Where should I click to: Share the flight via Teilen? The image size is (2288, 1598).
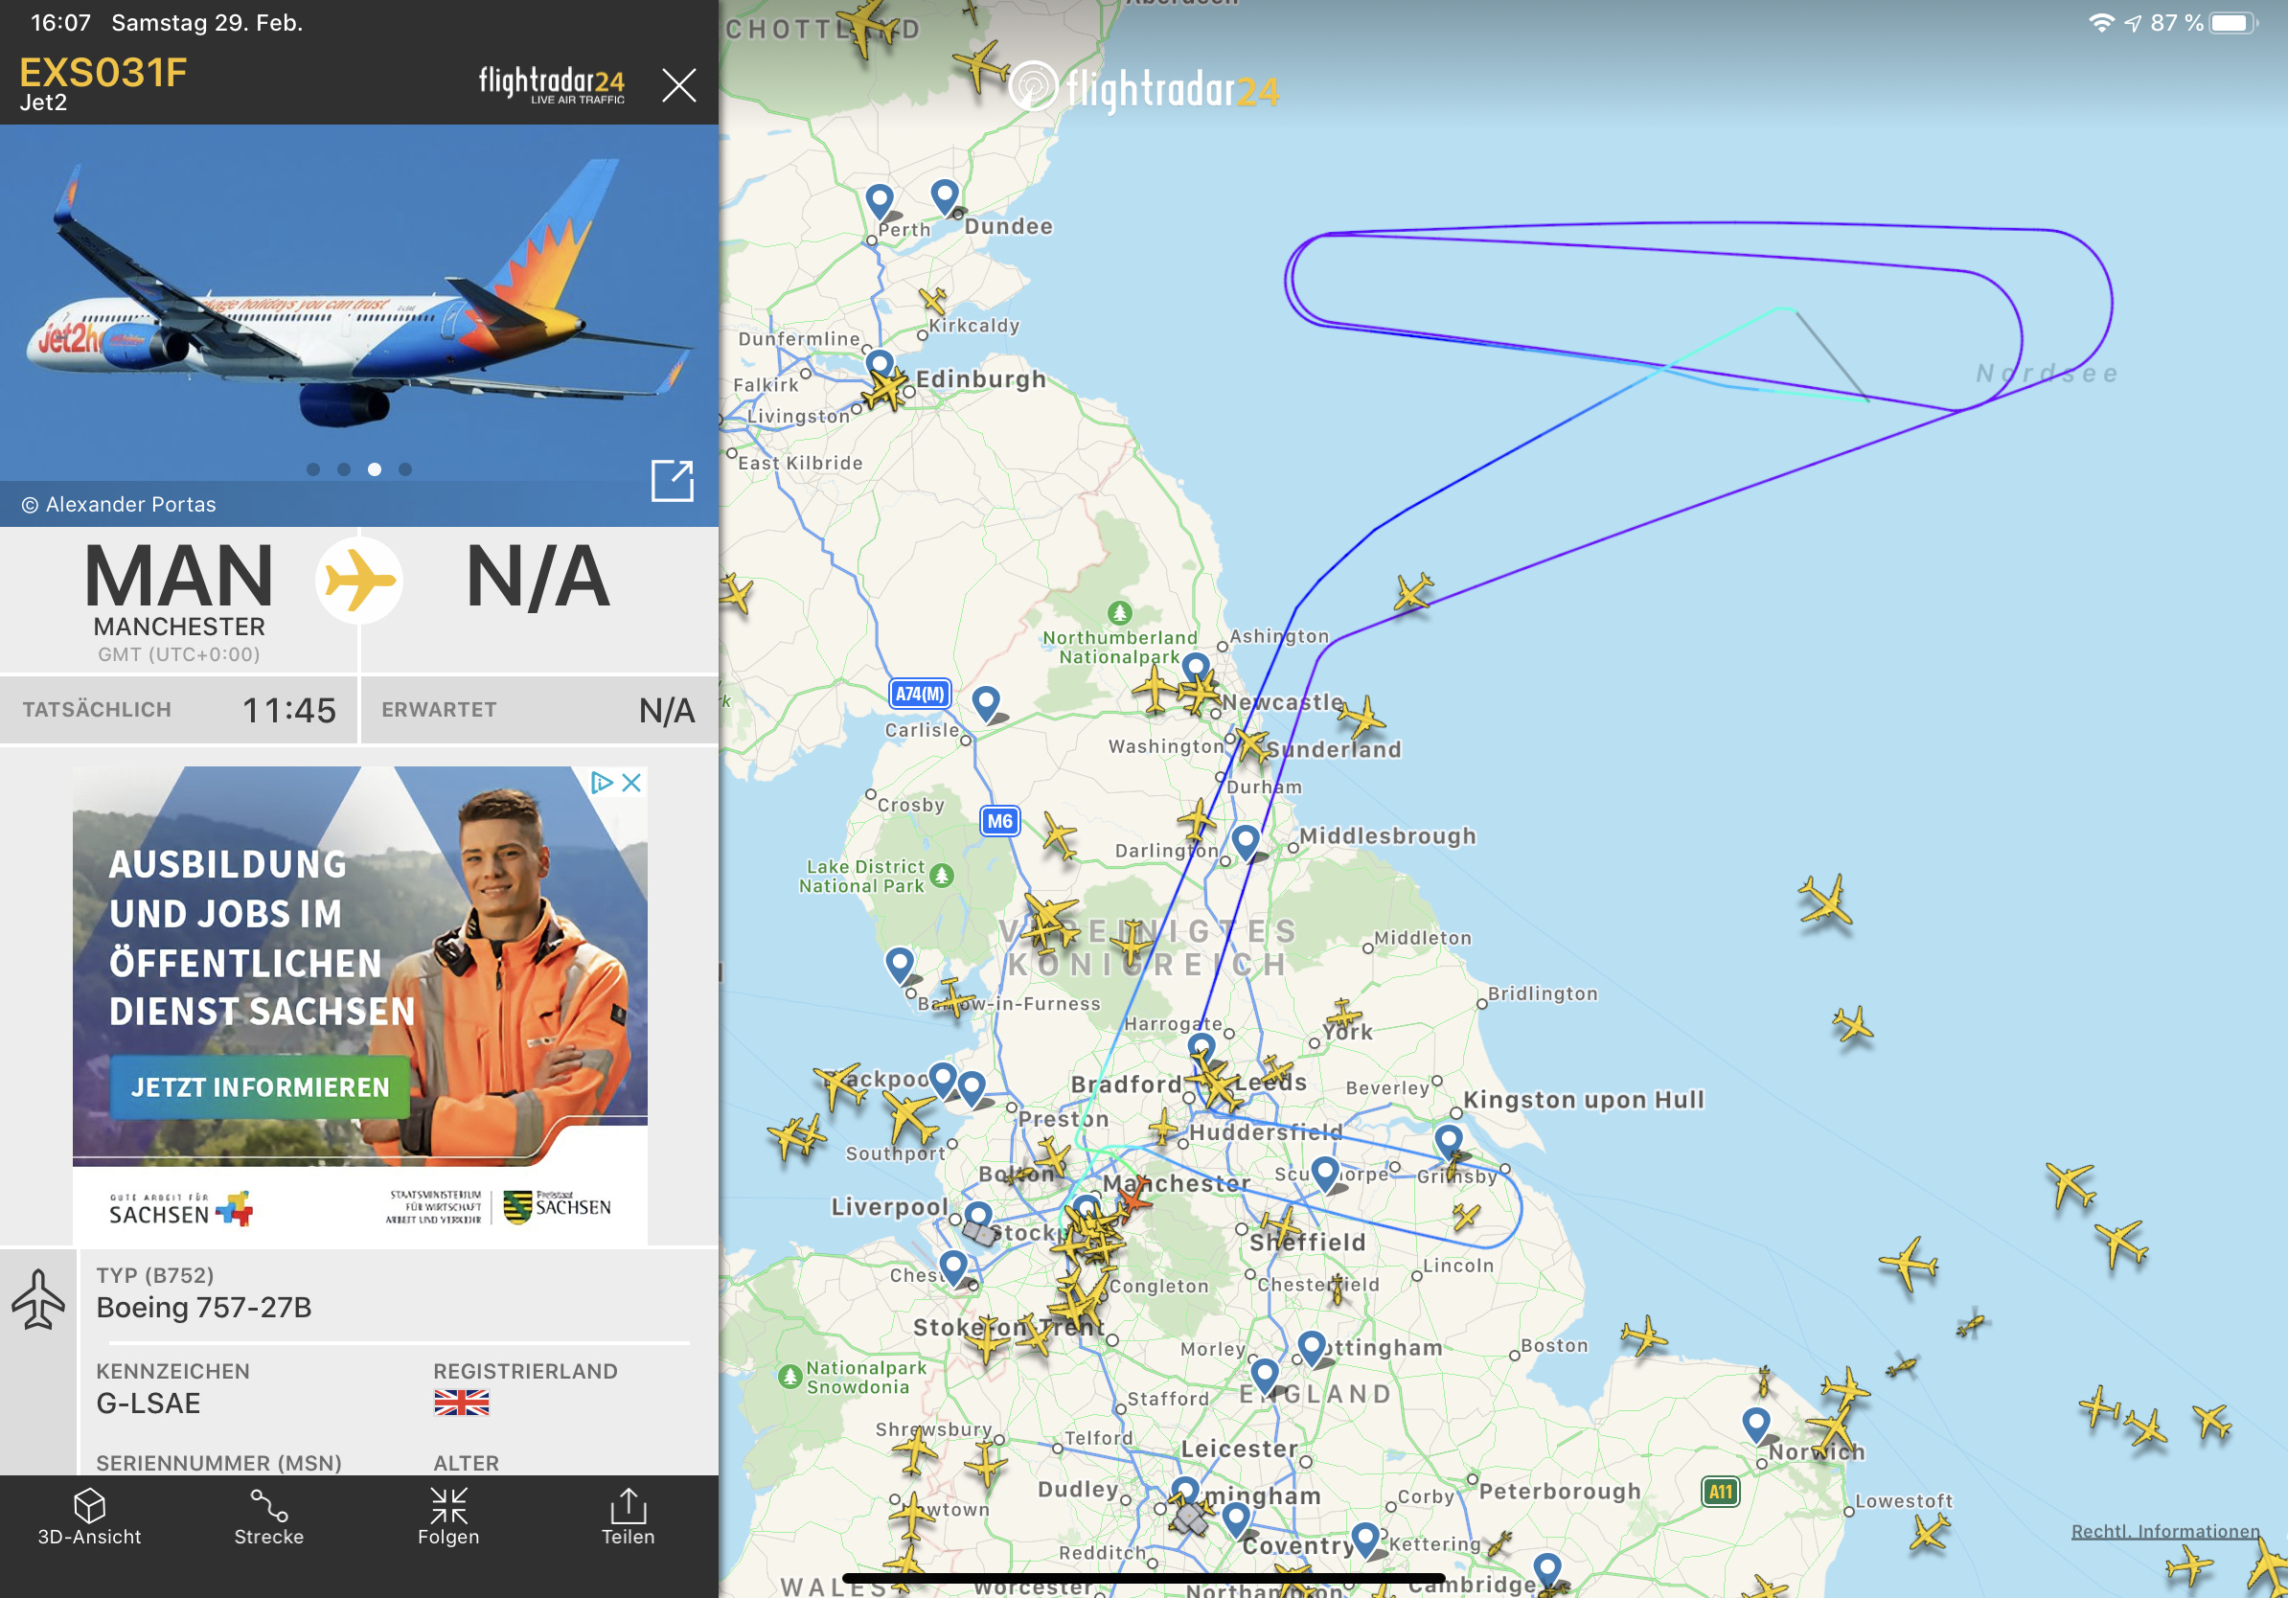(628, 1518)
